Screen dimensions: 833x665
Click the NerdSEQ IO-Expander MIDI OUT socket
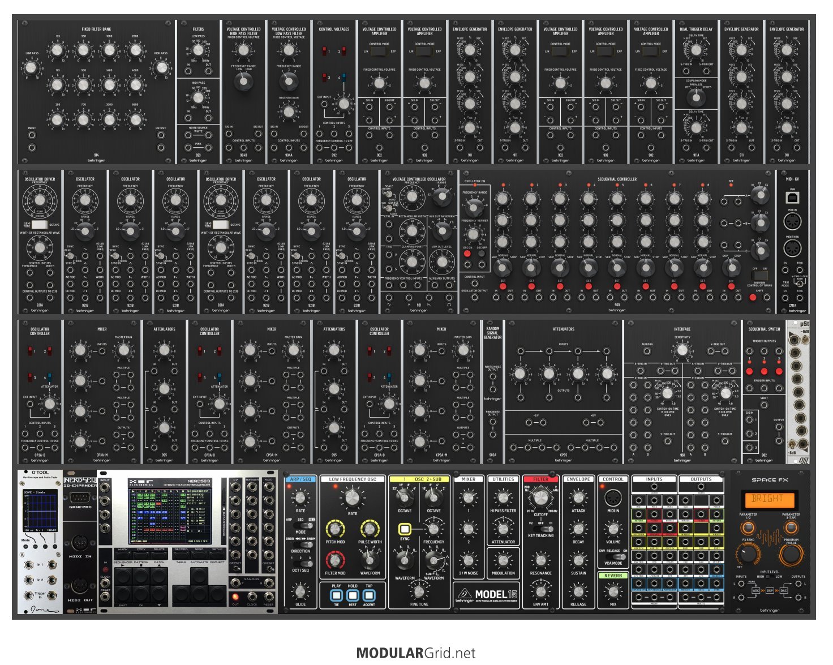click(80, 586)
